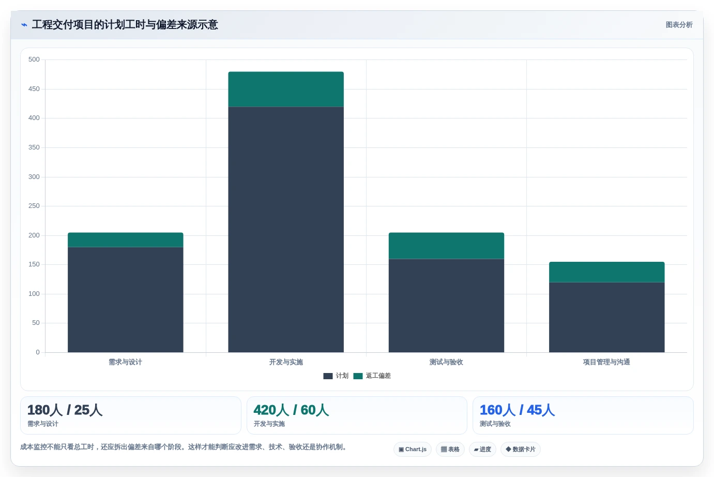Viewport: 714px width, 477px height.
Task: Click the y-axis tick label 300
Action: [34, 177]
